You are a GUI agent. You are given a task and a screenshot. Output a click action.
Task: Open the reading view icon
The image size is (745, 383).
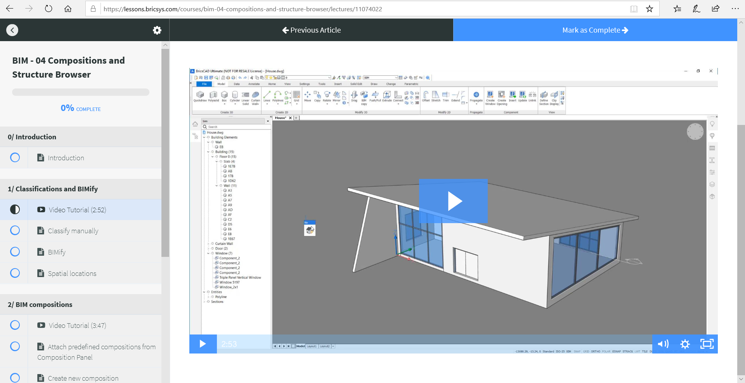[x=634, y=9]
